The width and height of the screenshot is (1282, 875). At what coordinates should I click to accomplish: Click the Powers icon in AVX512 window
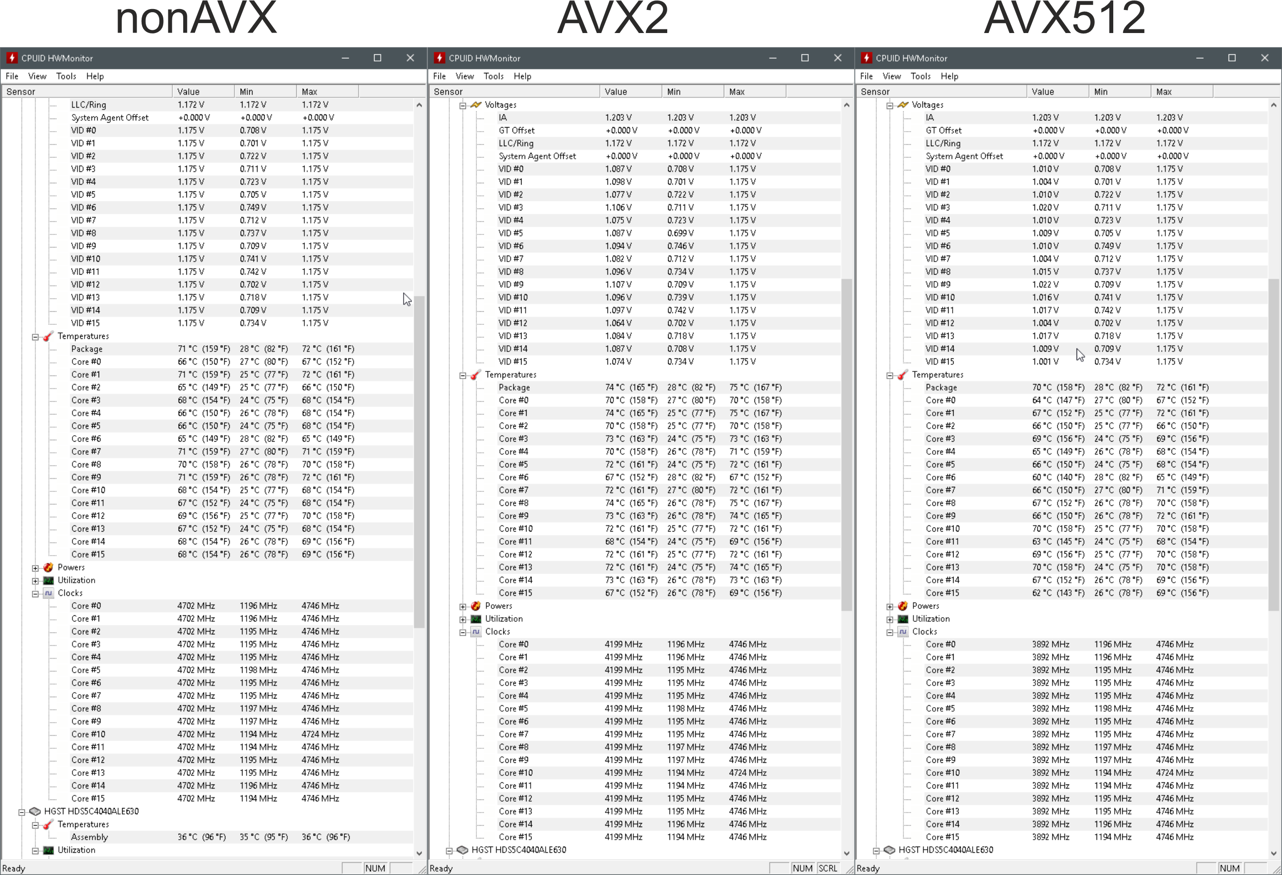point(902,606)
